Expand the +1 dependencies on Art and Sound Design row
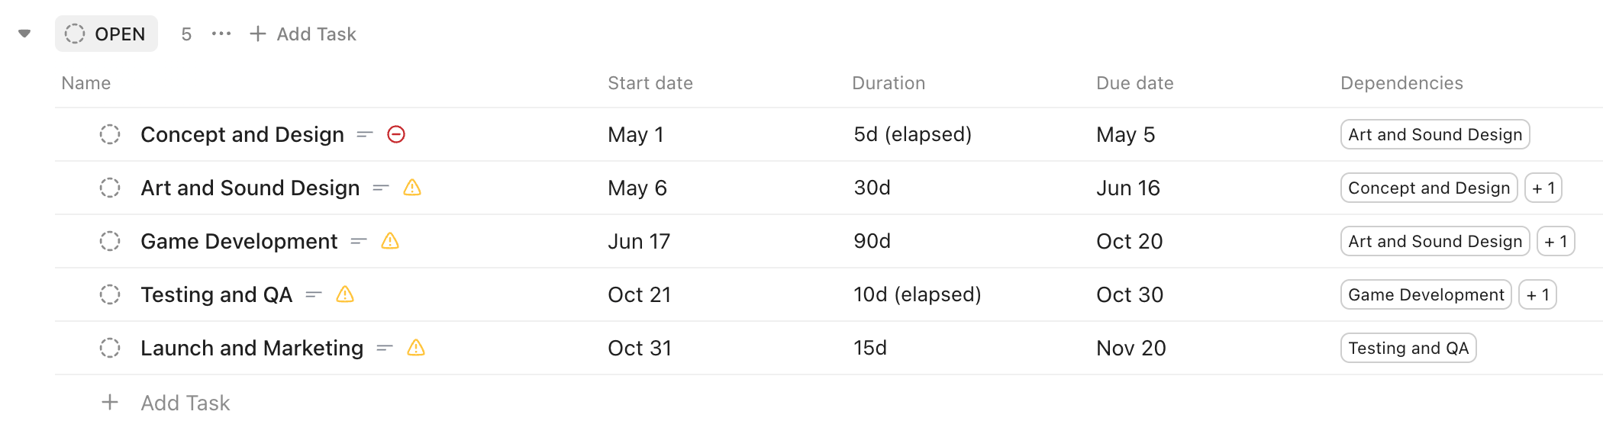 tap(1543, 188)
